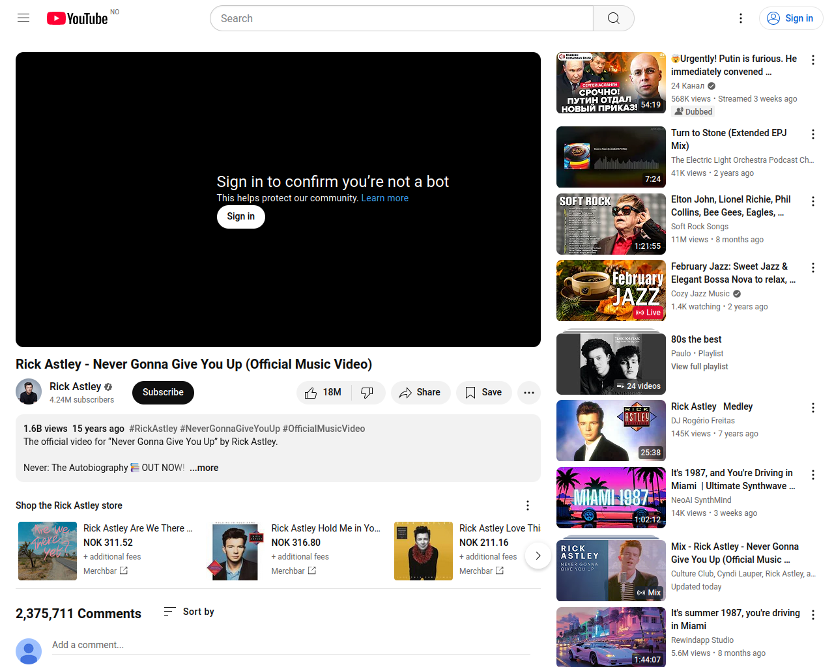
Task: Click user avatar beside comment box
Action: [29, 651]
